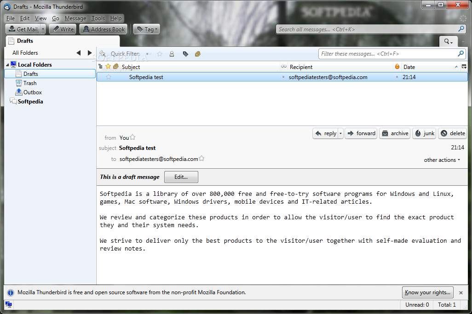Toggle the tagged messages quick filter
Screen dimensions: 472x314
tap(185, 54)
